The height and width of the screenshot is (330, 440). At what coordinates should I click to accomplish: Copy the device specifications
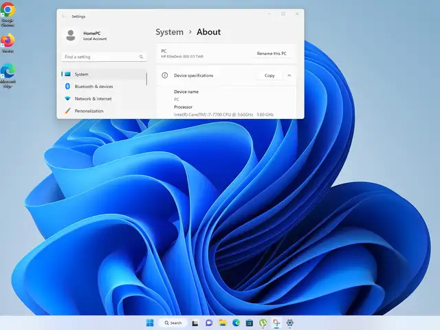[269, 75]
